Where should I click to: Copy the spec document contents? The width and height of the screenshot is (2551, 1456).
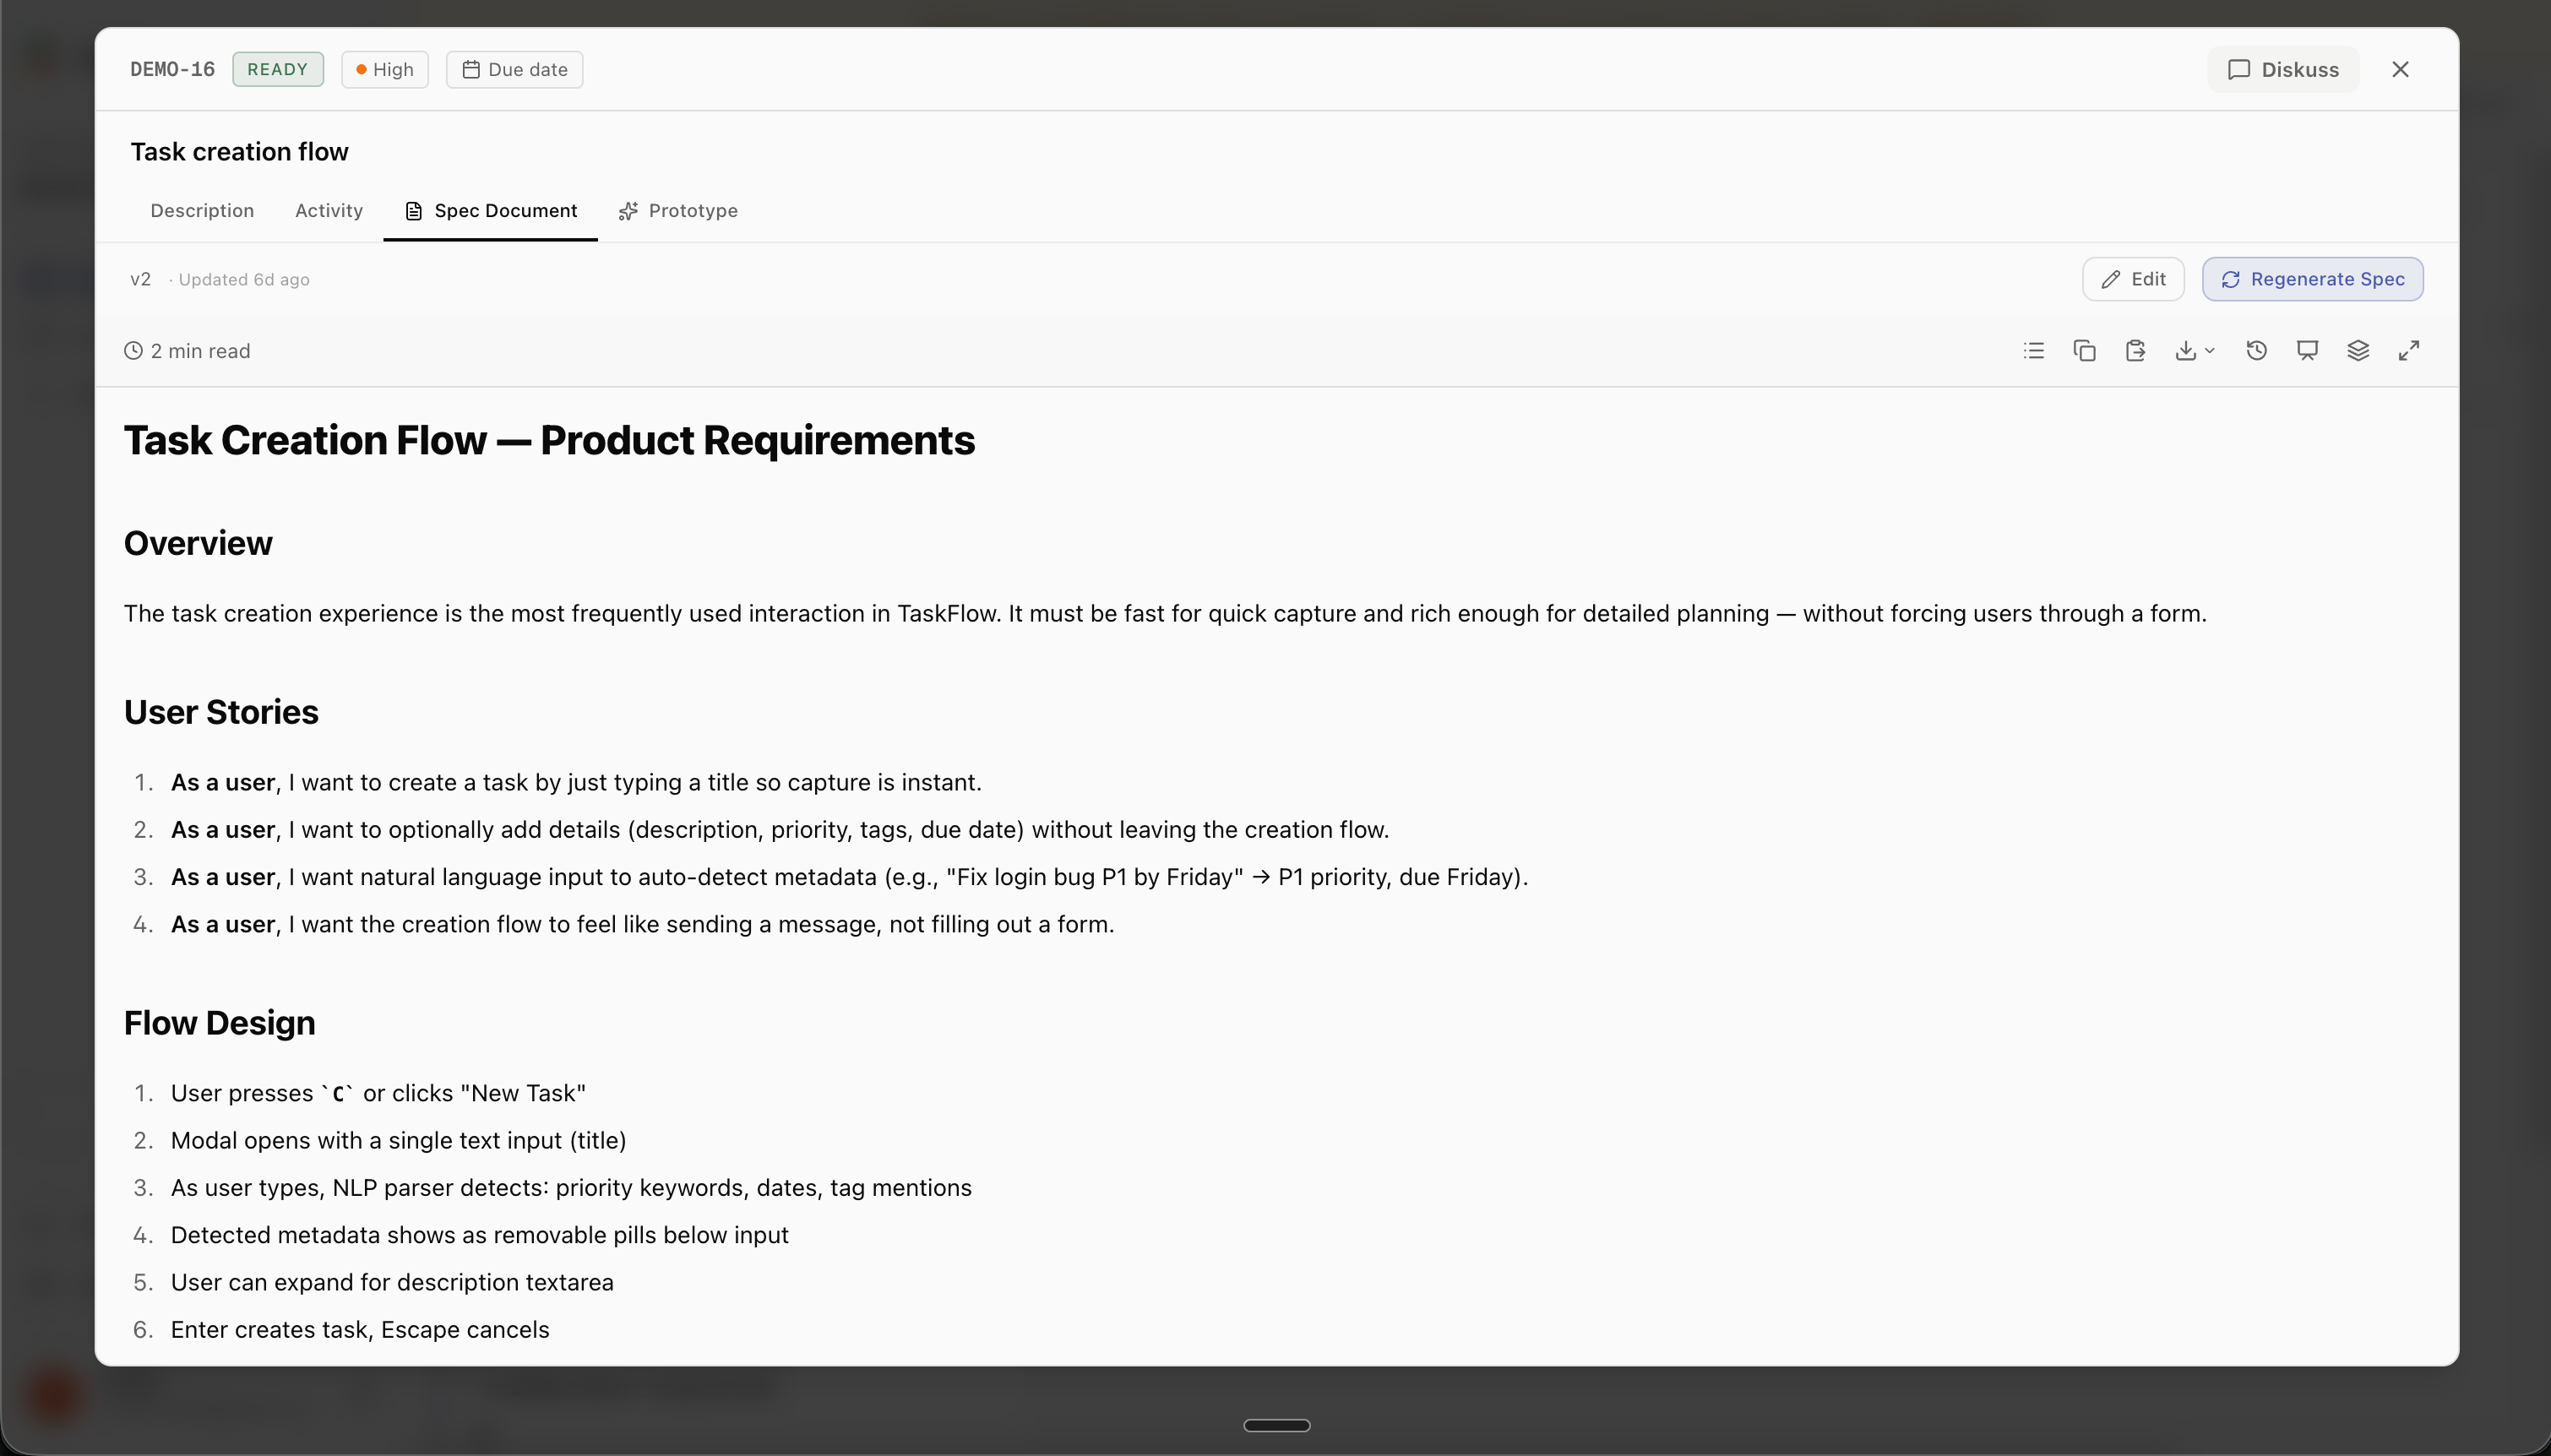tap(2084, 350)
